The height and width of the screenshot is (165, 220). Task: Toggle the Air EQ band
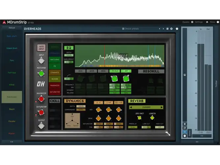click(126, 71)
